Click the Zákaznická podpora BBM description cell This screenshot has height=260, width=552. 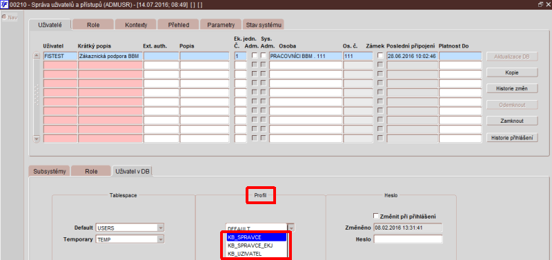110,56
